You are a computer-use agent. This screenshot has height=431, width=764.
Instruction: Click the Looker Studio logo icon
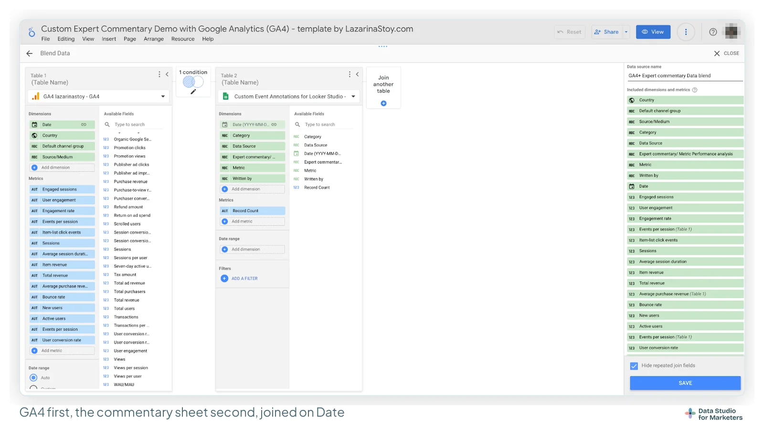[32, 32]
